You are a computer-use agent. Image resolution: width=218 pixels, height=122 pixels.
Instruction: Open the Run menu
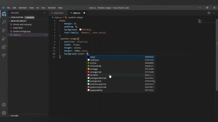coord(43,8)
